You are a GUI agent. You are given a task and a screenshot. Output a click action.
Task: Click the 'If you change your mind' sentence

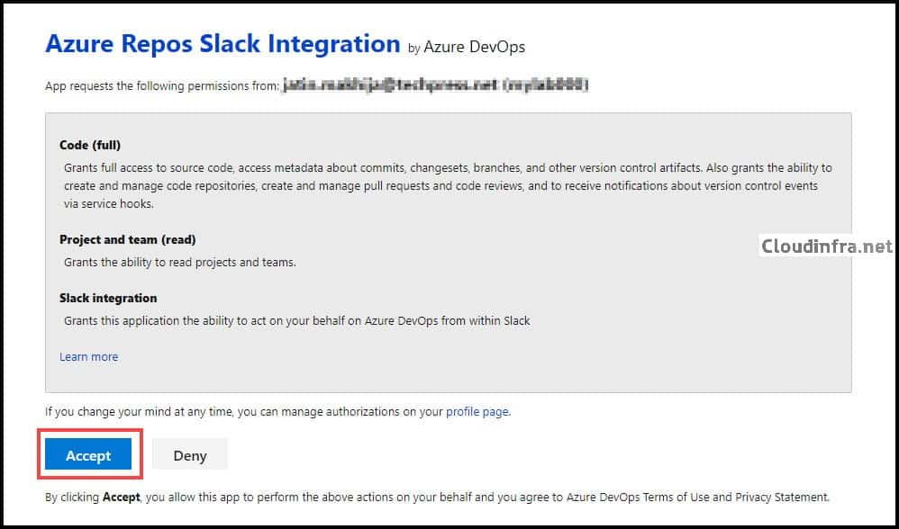(x=277, y=411)
